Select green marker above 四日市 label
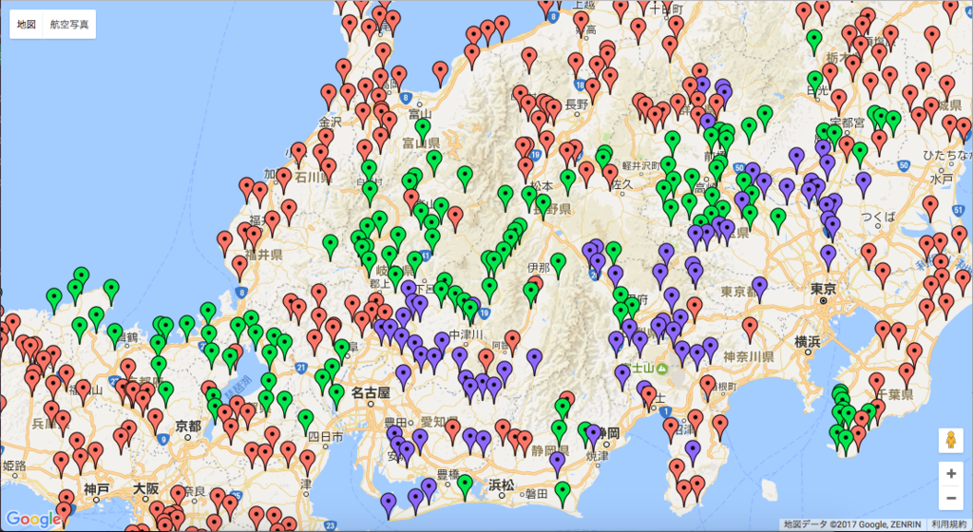The height and width of the screenshot is (532, 973). coord(305,421)
